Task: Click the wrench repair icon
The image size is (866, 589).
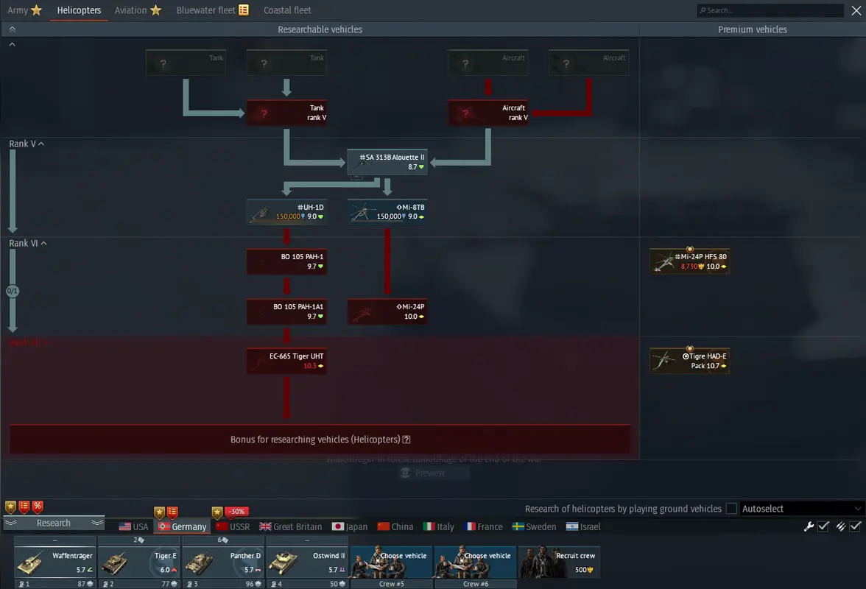Action: pos(809,526)
